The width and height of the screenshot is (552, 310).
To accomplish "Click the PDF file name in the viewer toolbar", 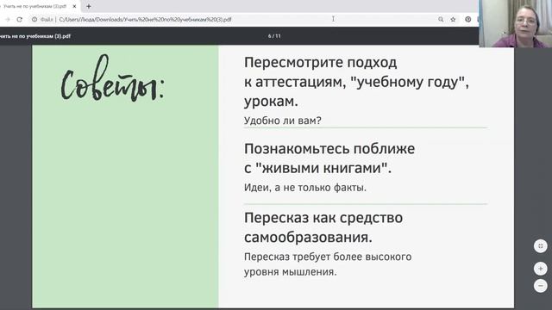I will [35, 36].
